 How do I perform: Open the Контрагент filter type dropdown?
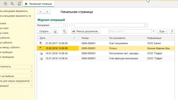click(x=66, y=25)
